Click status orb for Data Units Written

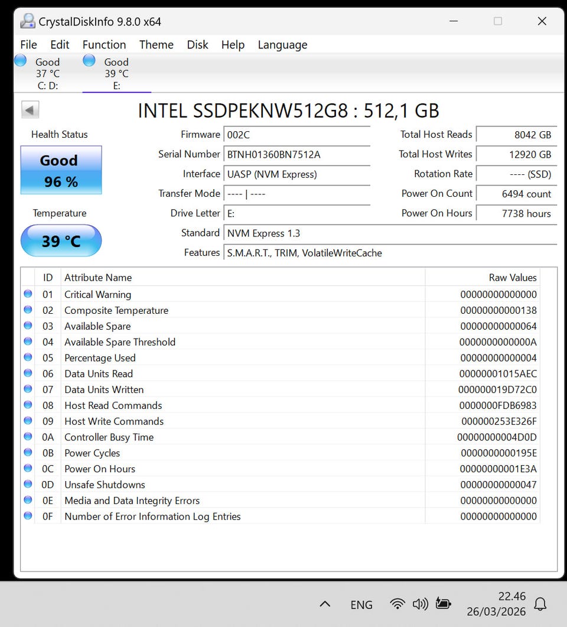tap(28, 389)
